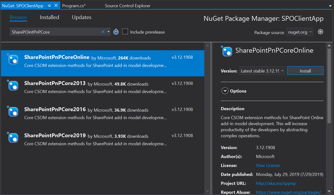Enable the Include prerelease checkbox
334x195 pixels.
coord(125,32)
